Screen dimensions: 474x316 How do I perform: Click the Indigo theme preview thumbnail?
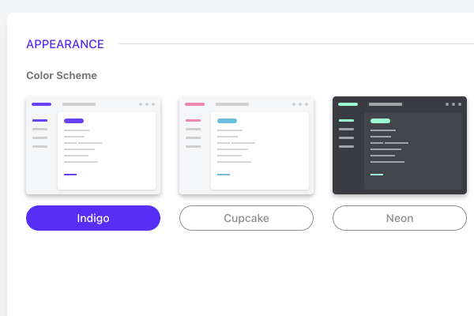click(x=93, y=145)
